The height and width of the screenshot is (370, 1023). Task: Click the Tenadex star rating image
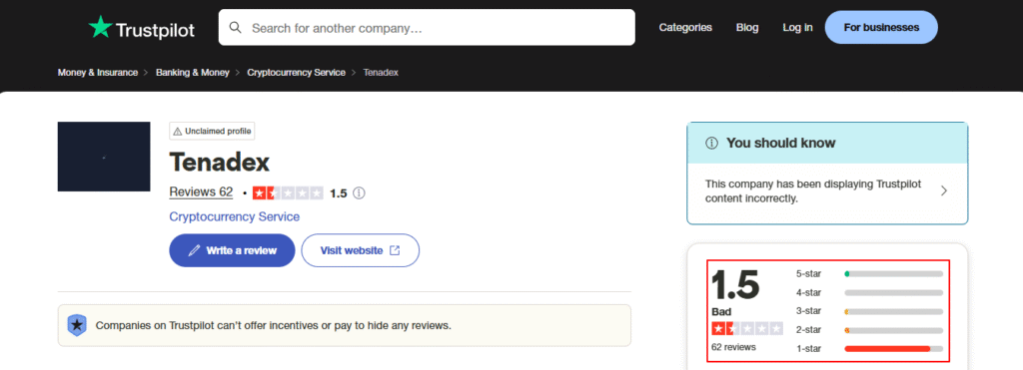288,193
